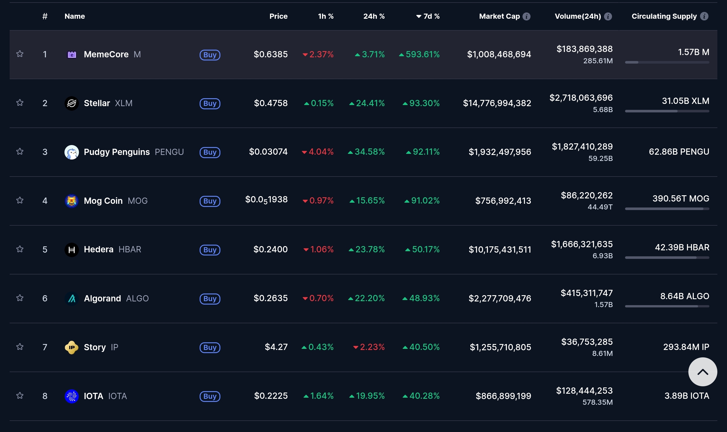Sort table by the Price header

278,16
